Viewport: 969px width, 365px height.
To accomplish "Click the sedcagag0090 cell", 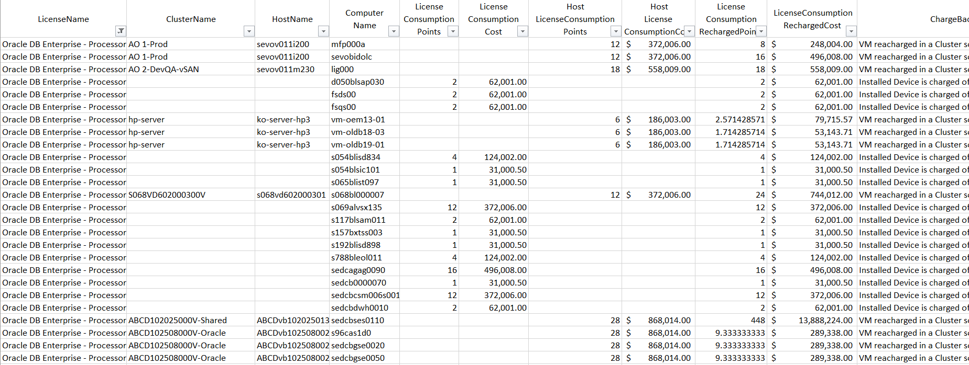I will click(364, 270).
